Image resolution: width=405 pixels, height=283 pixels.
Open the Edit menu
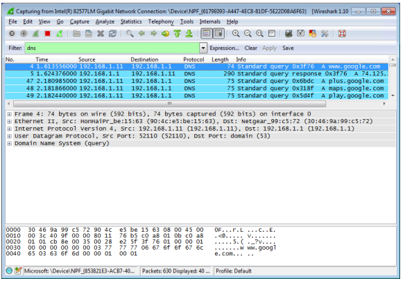pos(28,21)
